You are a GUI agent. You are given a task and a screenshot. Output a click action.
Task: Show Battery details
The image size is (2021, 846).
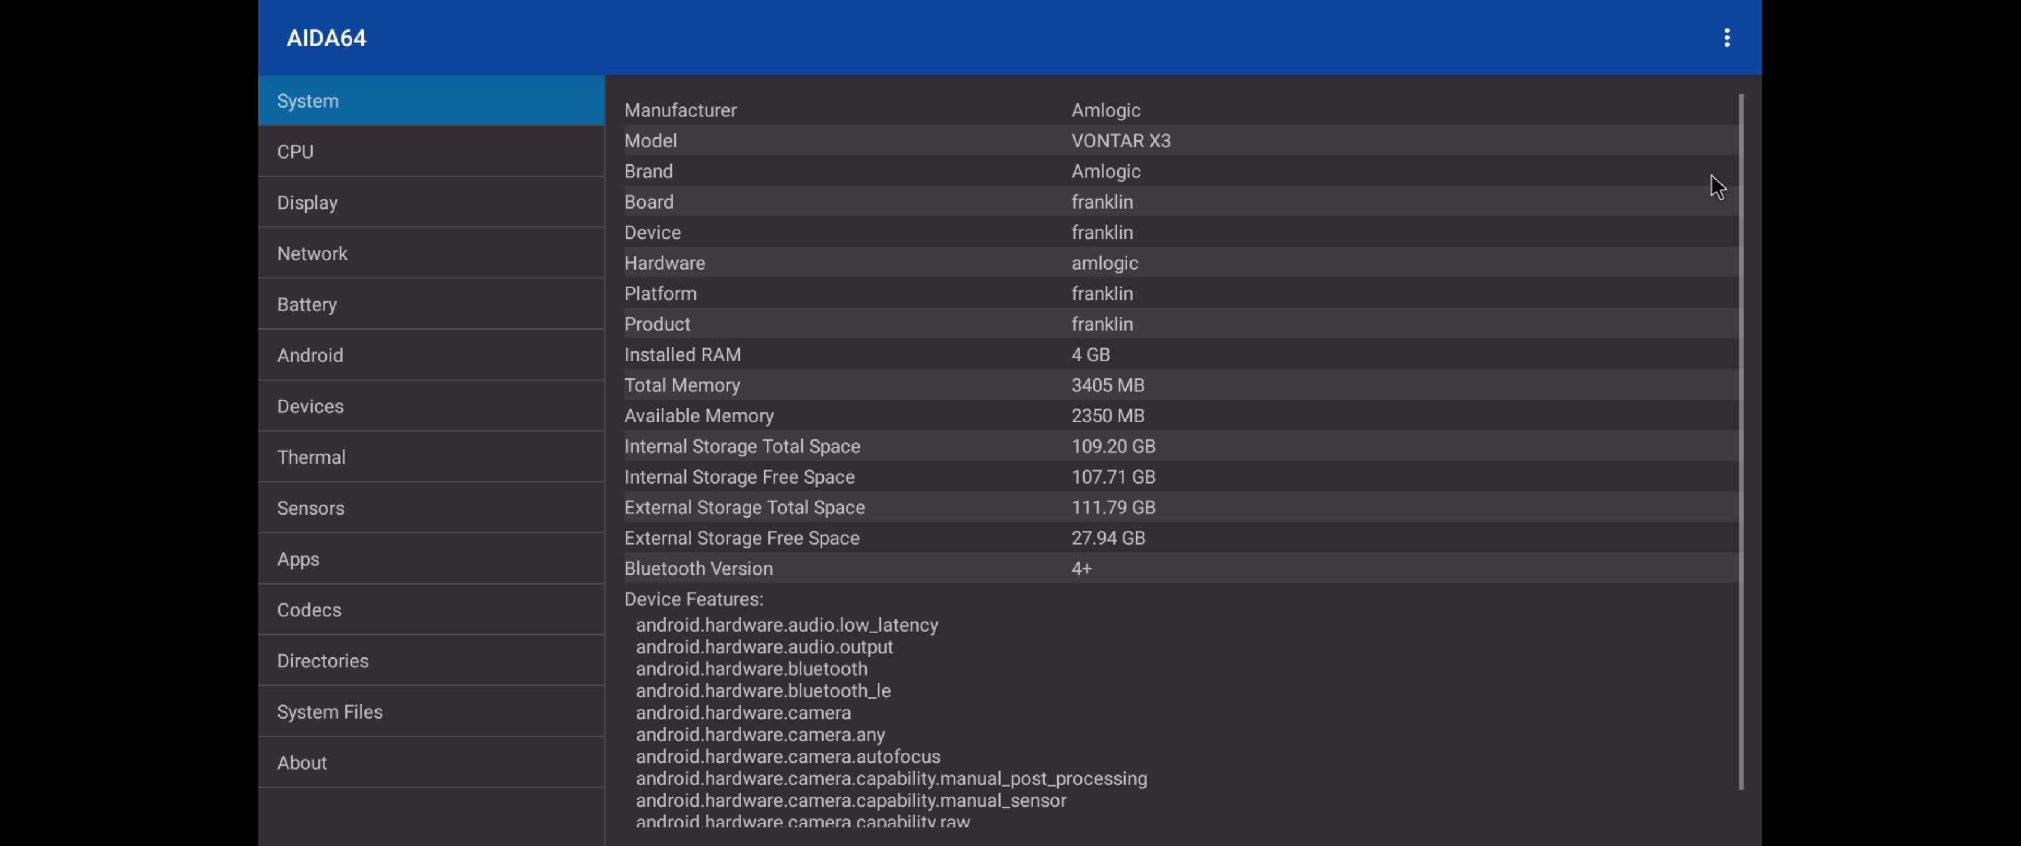point(431,304)
